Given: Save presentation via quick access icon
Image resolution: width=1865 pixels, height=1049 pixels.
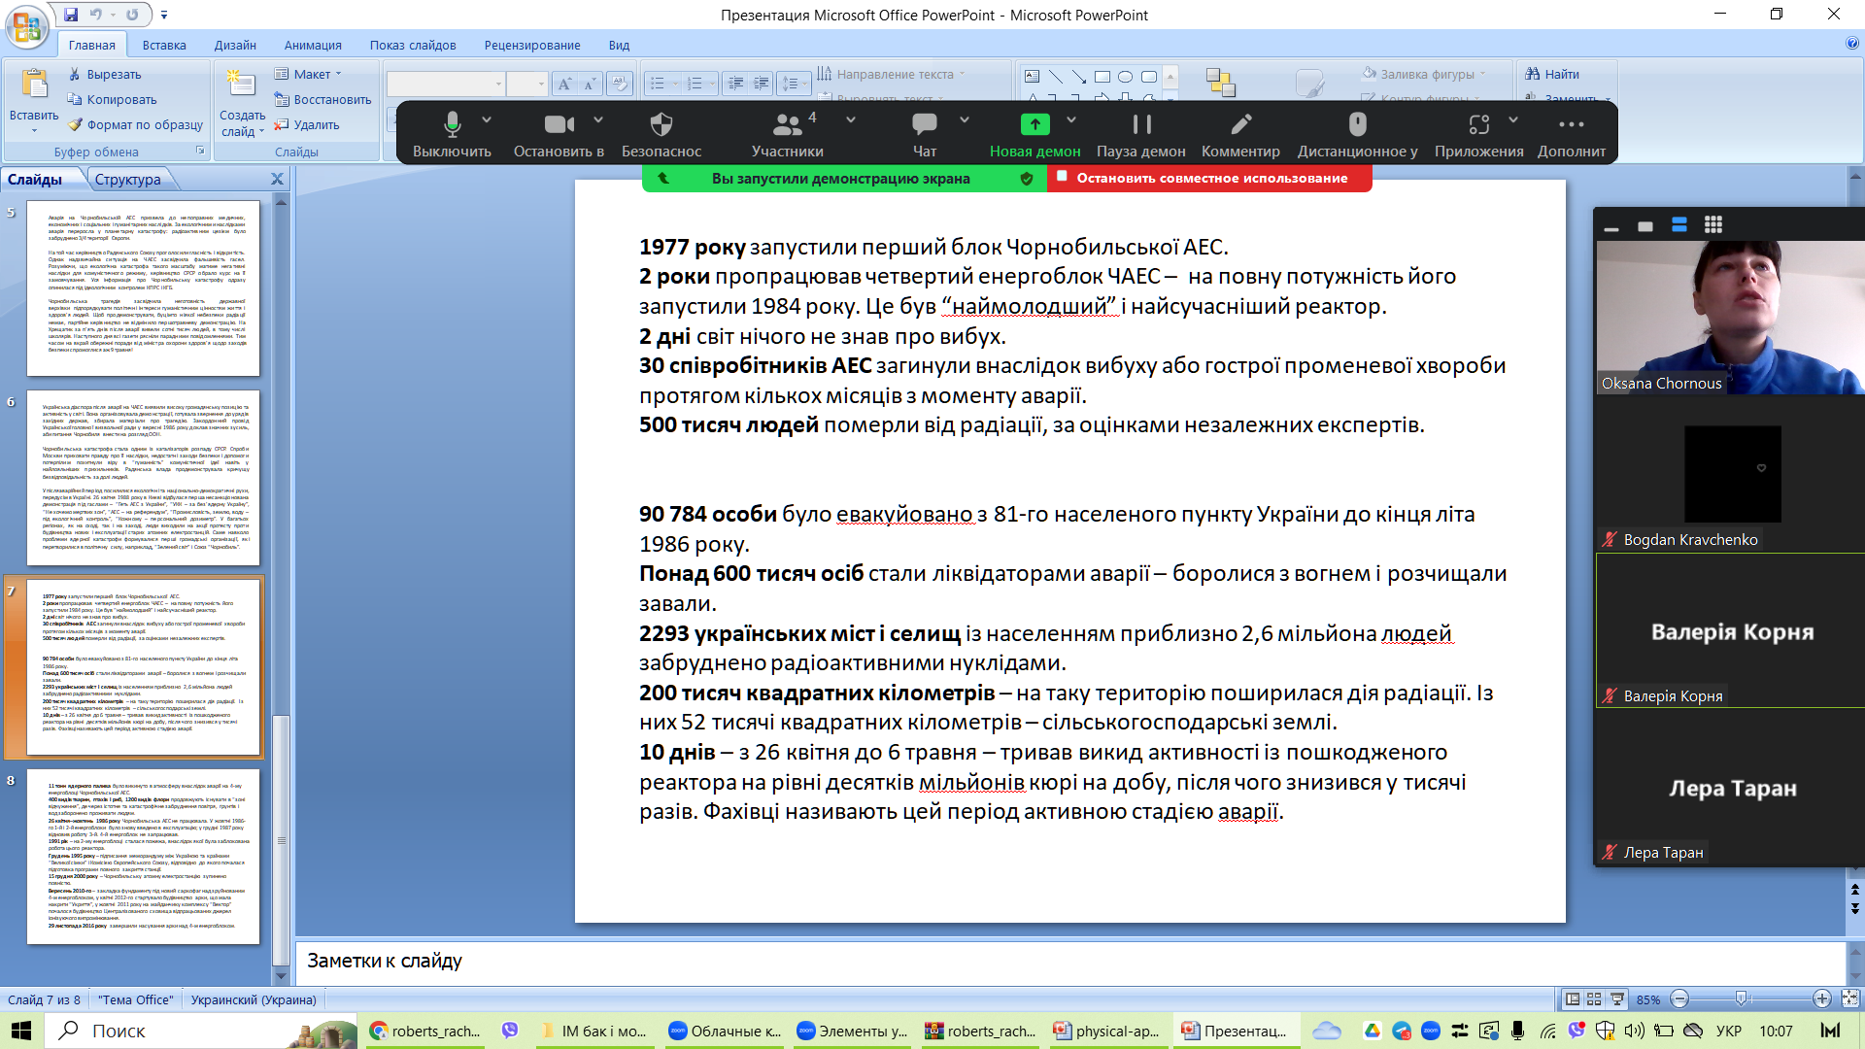Looking at the screenshot, I should pyautogui.click(x=71, y=15).
